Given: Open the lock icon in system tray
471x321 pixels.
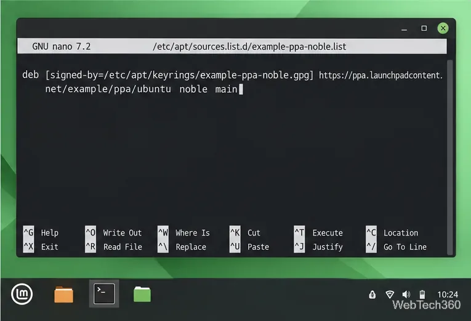Looking at the screenshot, I should (372, 295).
